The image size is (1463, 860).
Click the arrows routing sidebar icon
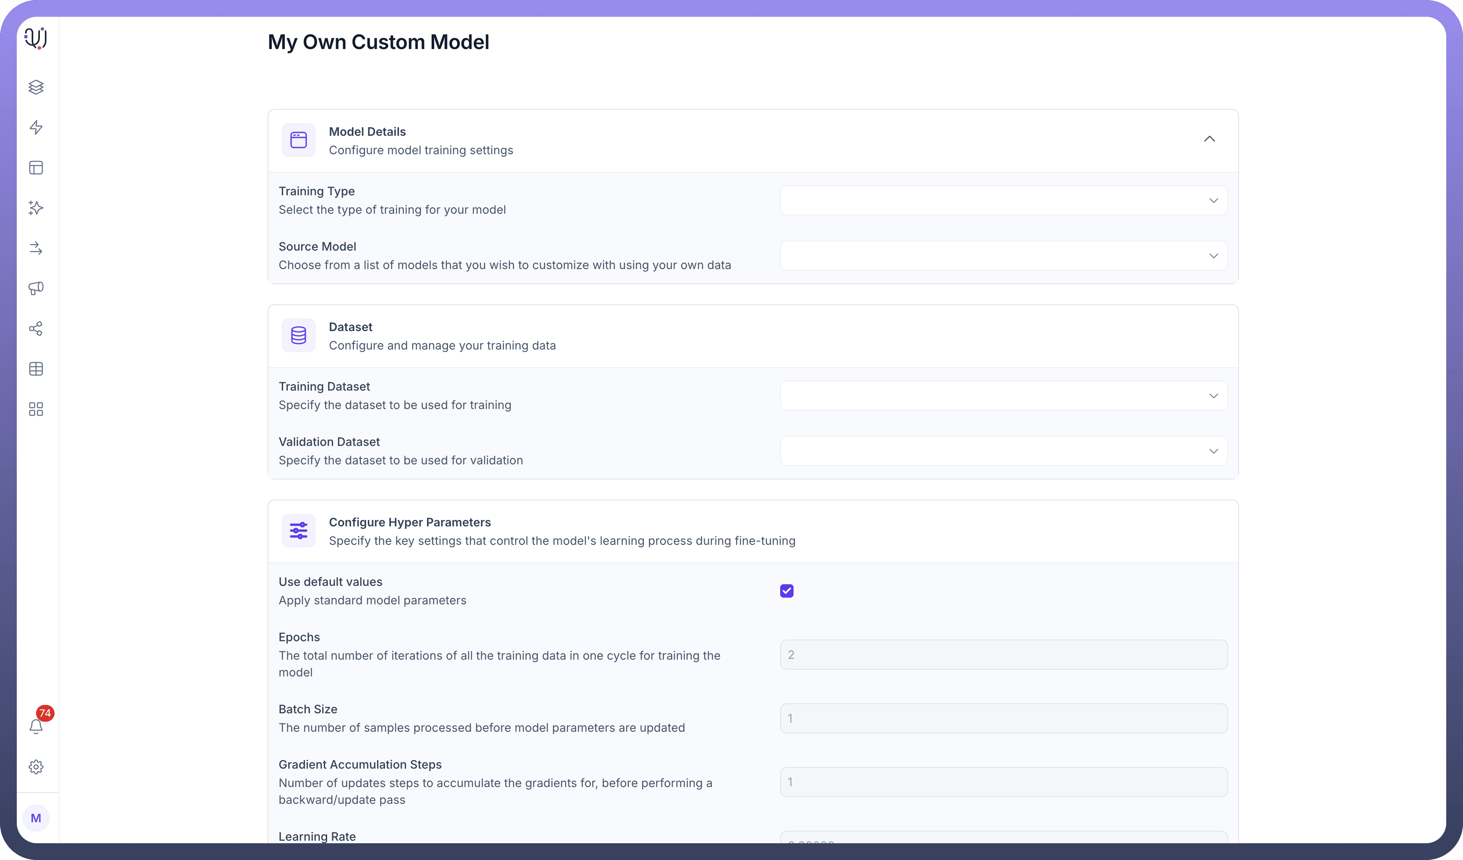(36, 248)
